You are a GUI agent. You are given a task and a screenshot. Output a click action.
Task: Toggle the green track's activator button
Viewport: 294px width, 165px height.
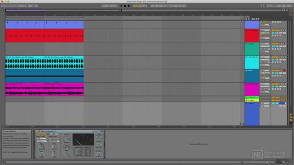pyautogui.click(x=275, y=44)
